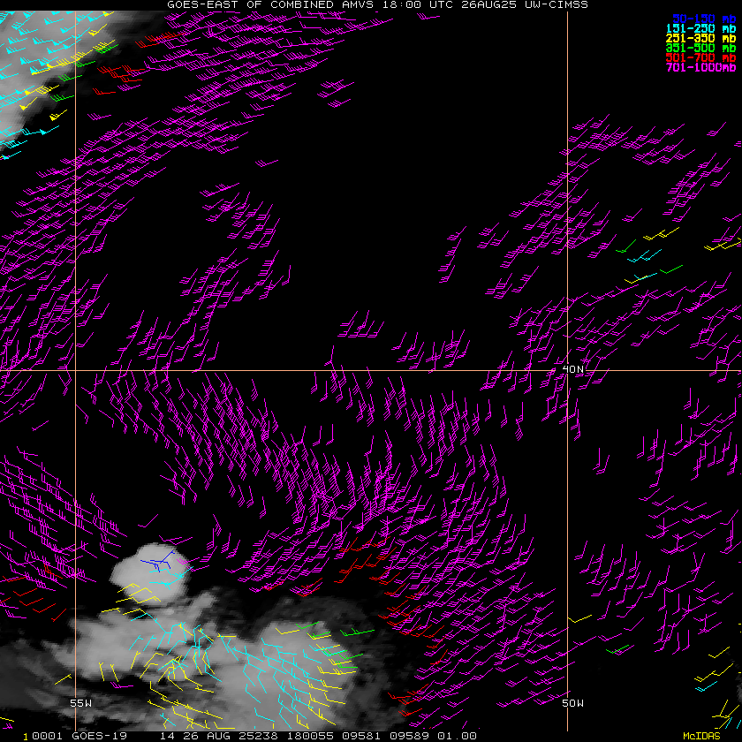The height and width of the screenshot is (742, 742).
Task: Click the 55W longitude label
Action: 81,703
